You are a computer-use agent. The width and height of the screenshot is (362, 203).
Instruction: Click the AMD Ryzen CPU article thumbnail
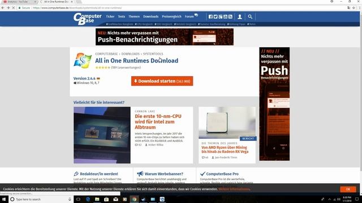click(227, 123)
